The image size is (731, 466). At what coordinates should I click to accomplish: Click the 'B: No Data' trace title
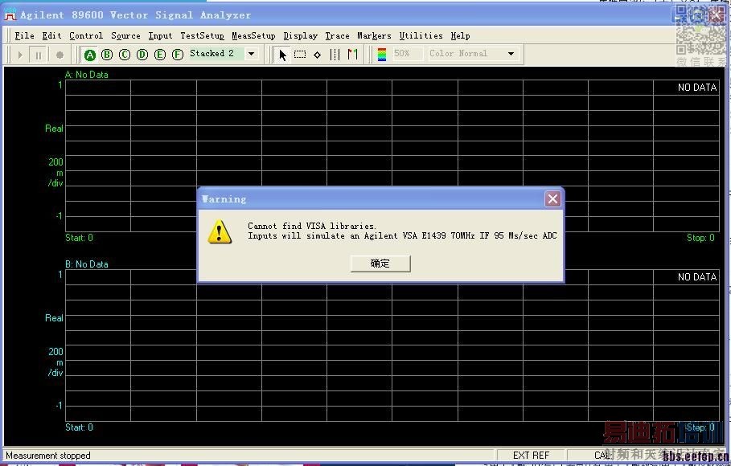click(86, 264)
